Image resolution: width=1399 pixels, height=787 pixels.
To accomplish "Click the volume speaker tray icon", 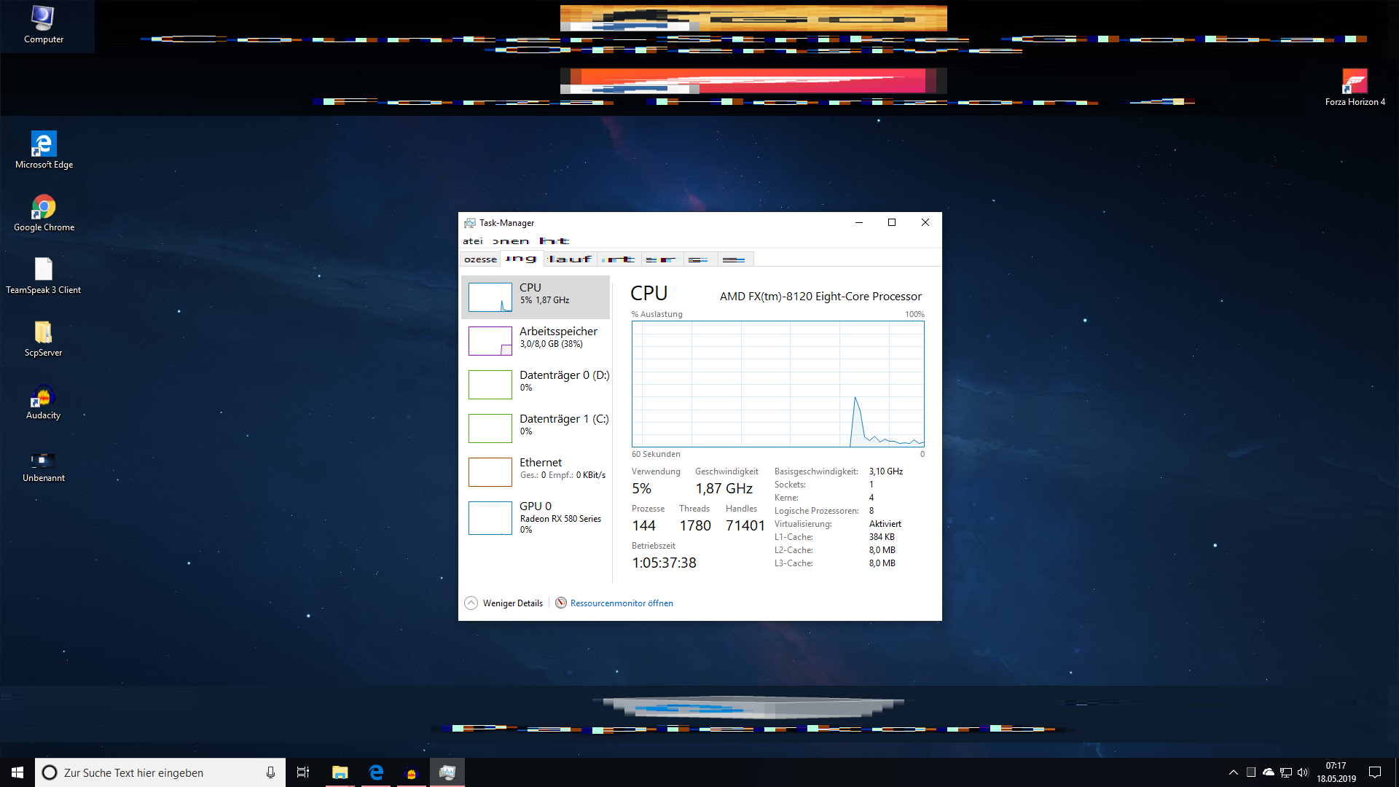I will (1303, 772).
